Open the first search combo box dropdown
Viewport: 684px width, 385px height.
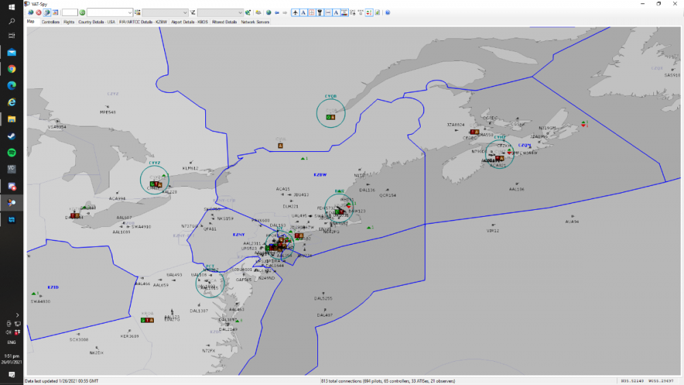129,12
